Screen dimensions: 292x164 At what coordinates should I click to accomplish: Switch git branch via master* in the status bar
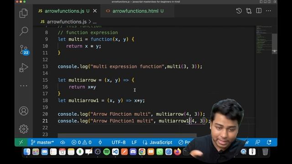(42, 143)
